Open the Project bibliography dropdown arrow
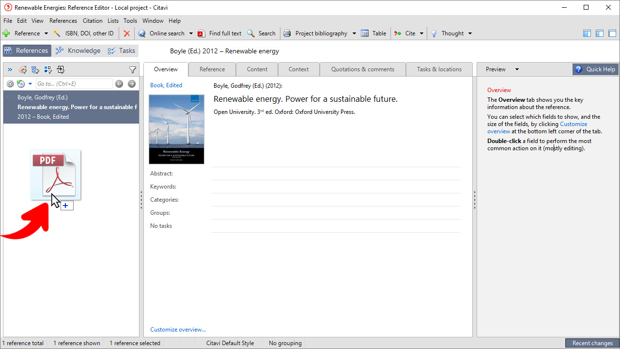This screenshot has height=349, width=620. coord(354,33)
